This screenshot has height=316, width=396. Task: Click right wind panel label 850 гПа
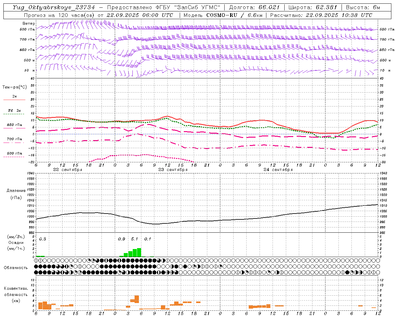point(387,50)
